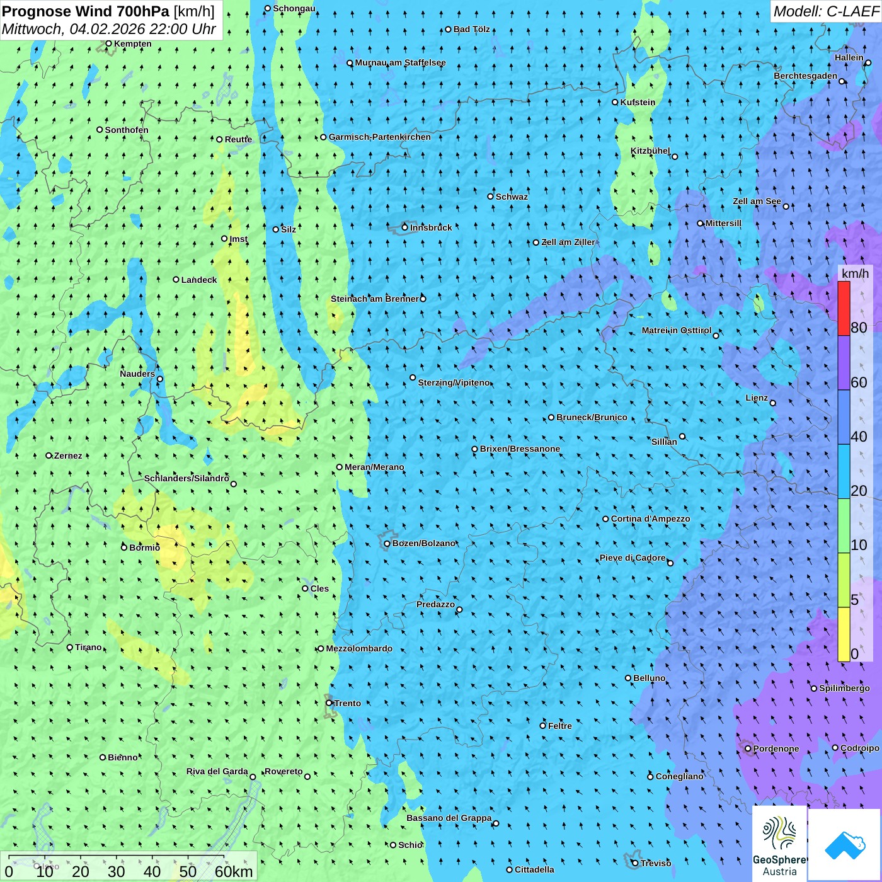Image resolution: width=882 pixels, height=882 pixels.
Task: Click the 'Mezzolombardo' label
Action: click(359, 648)
